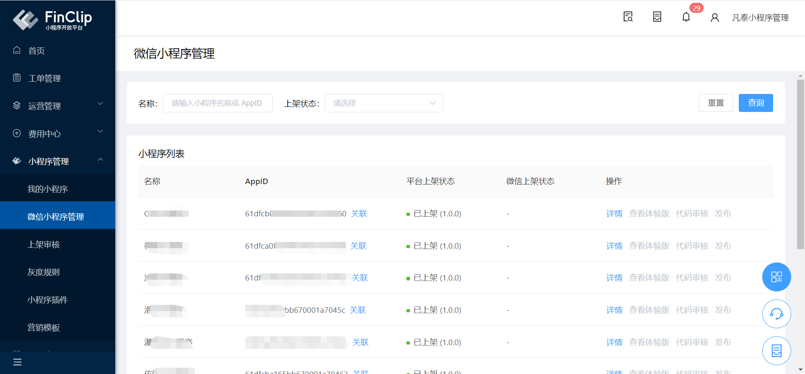The height and width of the screenshot is (374, 805).
Task: Open the document search icon in header
Action: point(628,17)
